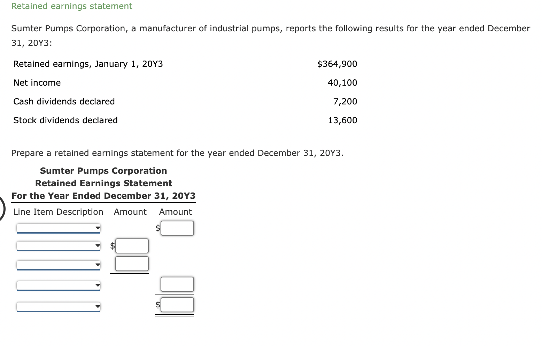Click the Line Item Description column header

[58, 212]
